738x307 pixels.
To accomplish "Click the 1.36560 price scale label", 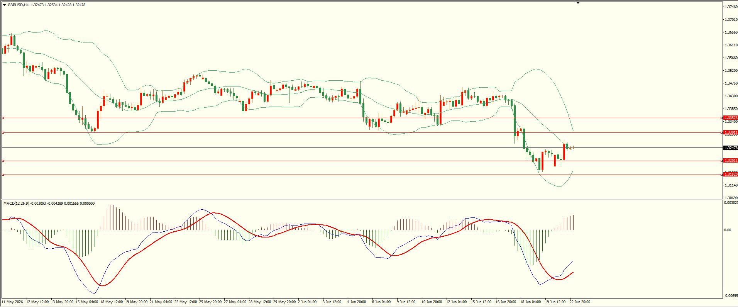I will (x=731, y=32).
